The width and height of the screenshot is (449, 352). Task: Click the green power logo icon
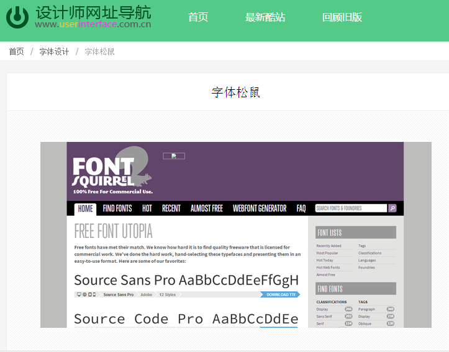tap(17, 17)
